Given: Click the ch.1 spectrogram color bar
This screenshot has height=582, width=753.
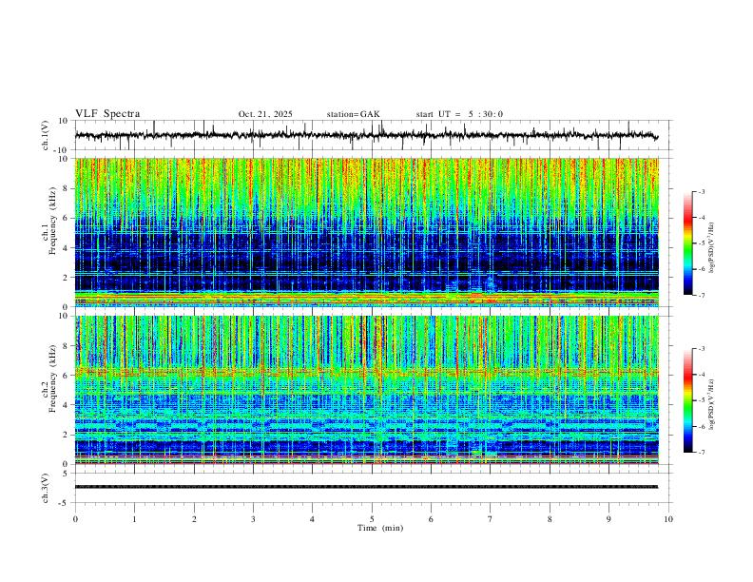Looking at the screenshot, I should click(687, 243).
